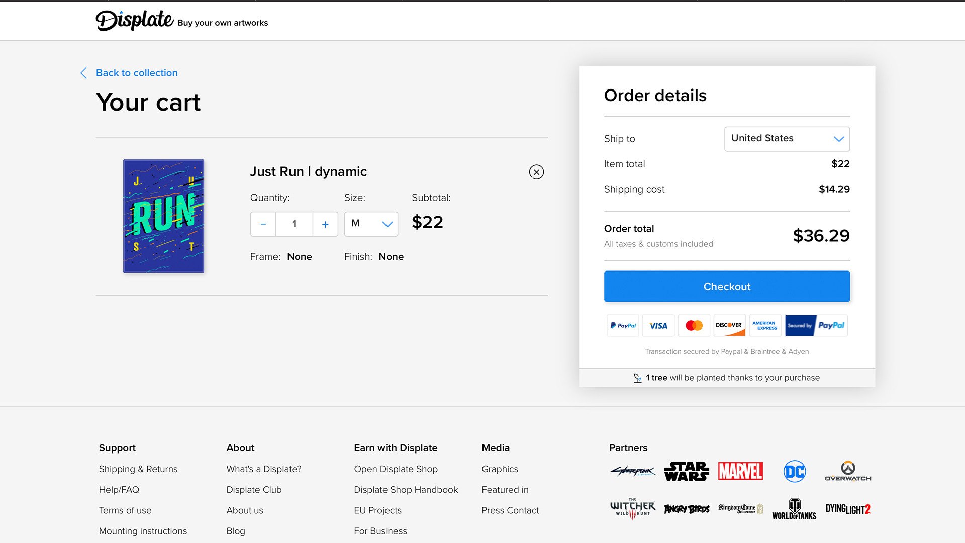The image size is (965, 543).
Task: Open the Size dropdown showing M
Action: click(371, 224)
